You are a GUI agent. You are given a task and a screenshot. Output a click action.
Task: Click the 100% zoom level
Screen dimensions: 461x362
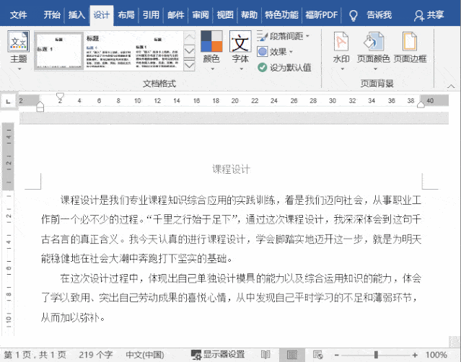436,355
